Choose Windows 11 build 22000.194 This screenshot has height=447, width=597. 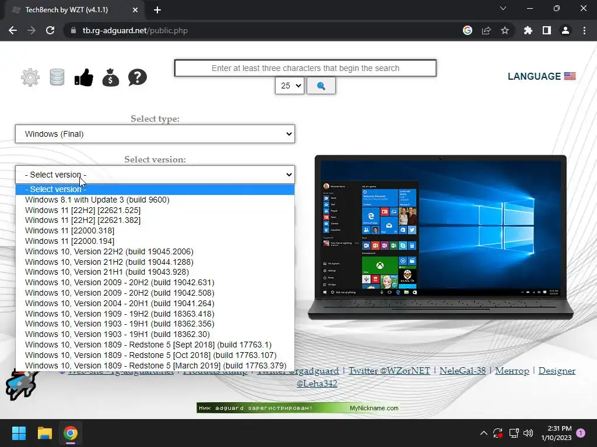click(x=155, y=241)
